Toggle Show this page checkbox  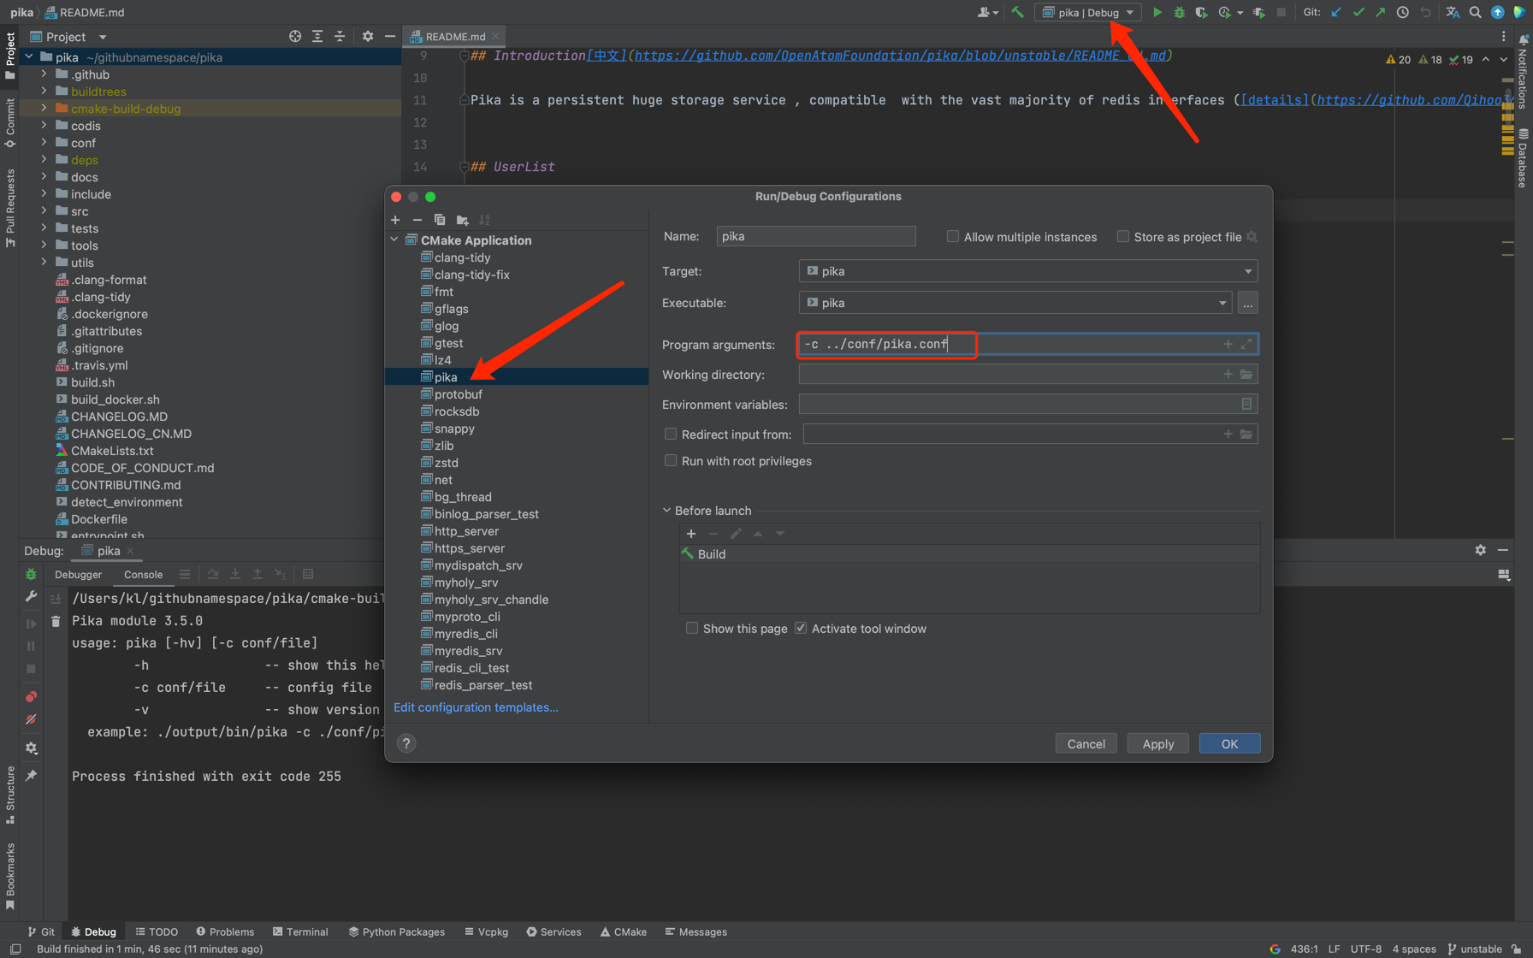692,629
